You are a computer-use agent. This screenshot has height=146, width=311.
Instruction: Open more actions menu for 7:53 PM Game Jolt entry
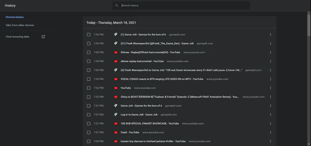pyautogui.click(x=270, y=35)
